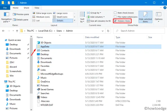Click the Search Admin input field
The image size is (167, 111).
(x=140, y=31)
